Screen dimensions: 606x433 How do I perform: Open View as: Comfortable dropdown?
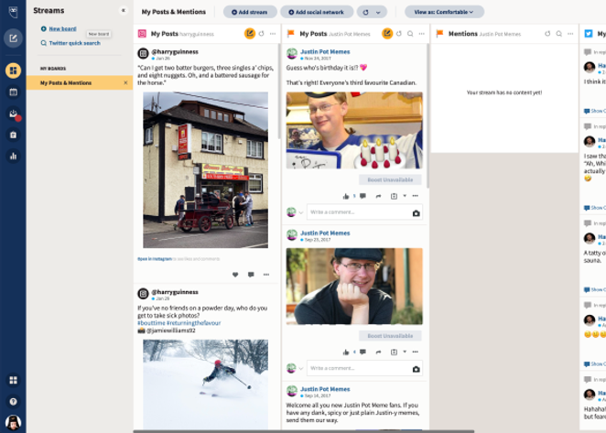444,12
